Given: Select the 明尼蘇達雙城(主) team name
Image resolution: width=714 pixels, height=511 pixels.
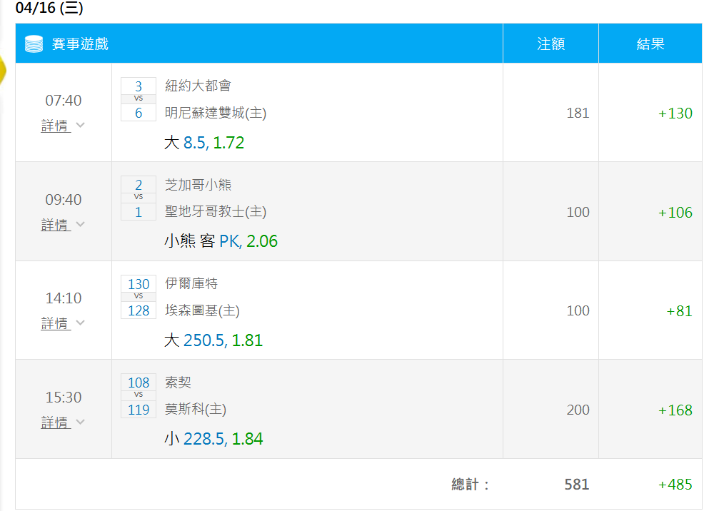Looking at the screenshot, I should [x=216, y=112].
